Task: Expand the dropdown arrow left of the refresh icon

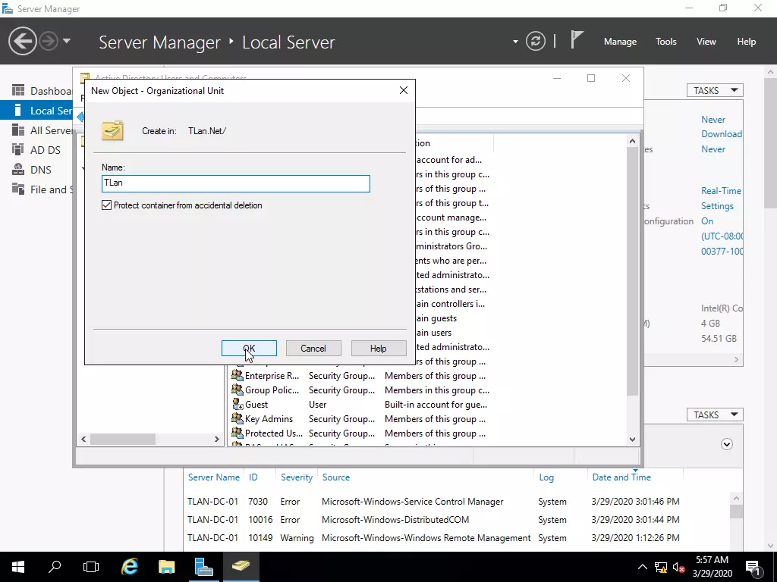Action: coord(515,42)
